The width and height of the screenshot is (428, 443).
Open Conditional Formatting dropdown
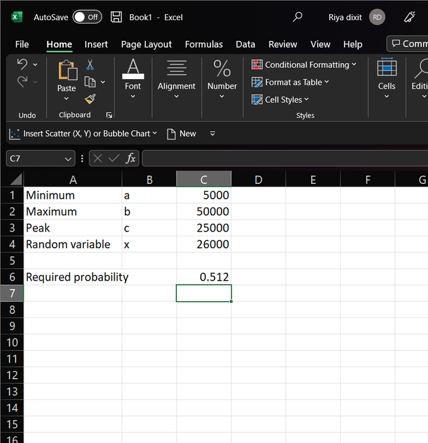(x=304, y=65)
